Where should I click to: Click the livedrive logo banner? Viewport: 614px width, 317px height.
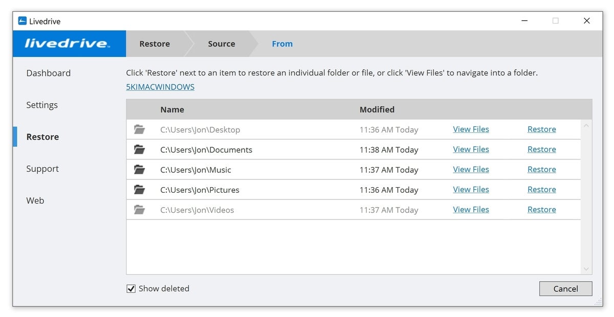pos(69,43)
